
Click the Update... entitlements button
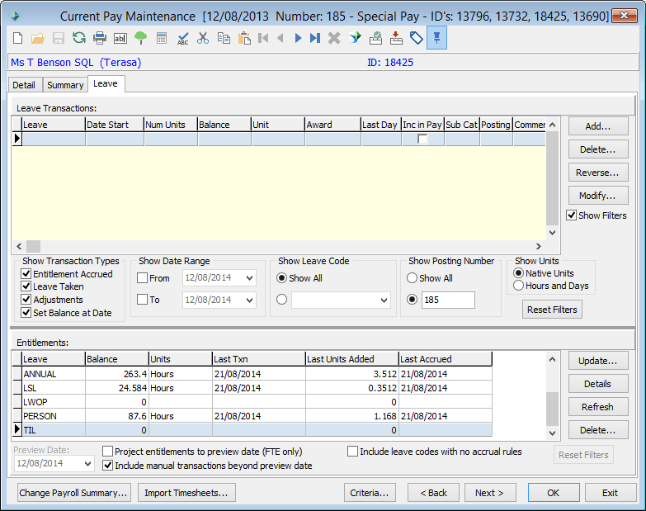tap(598, 361)
